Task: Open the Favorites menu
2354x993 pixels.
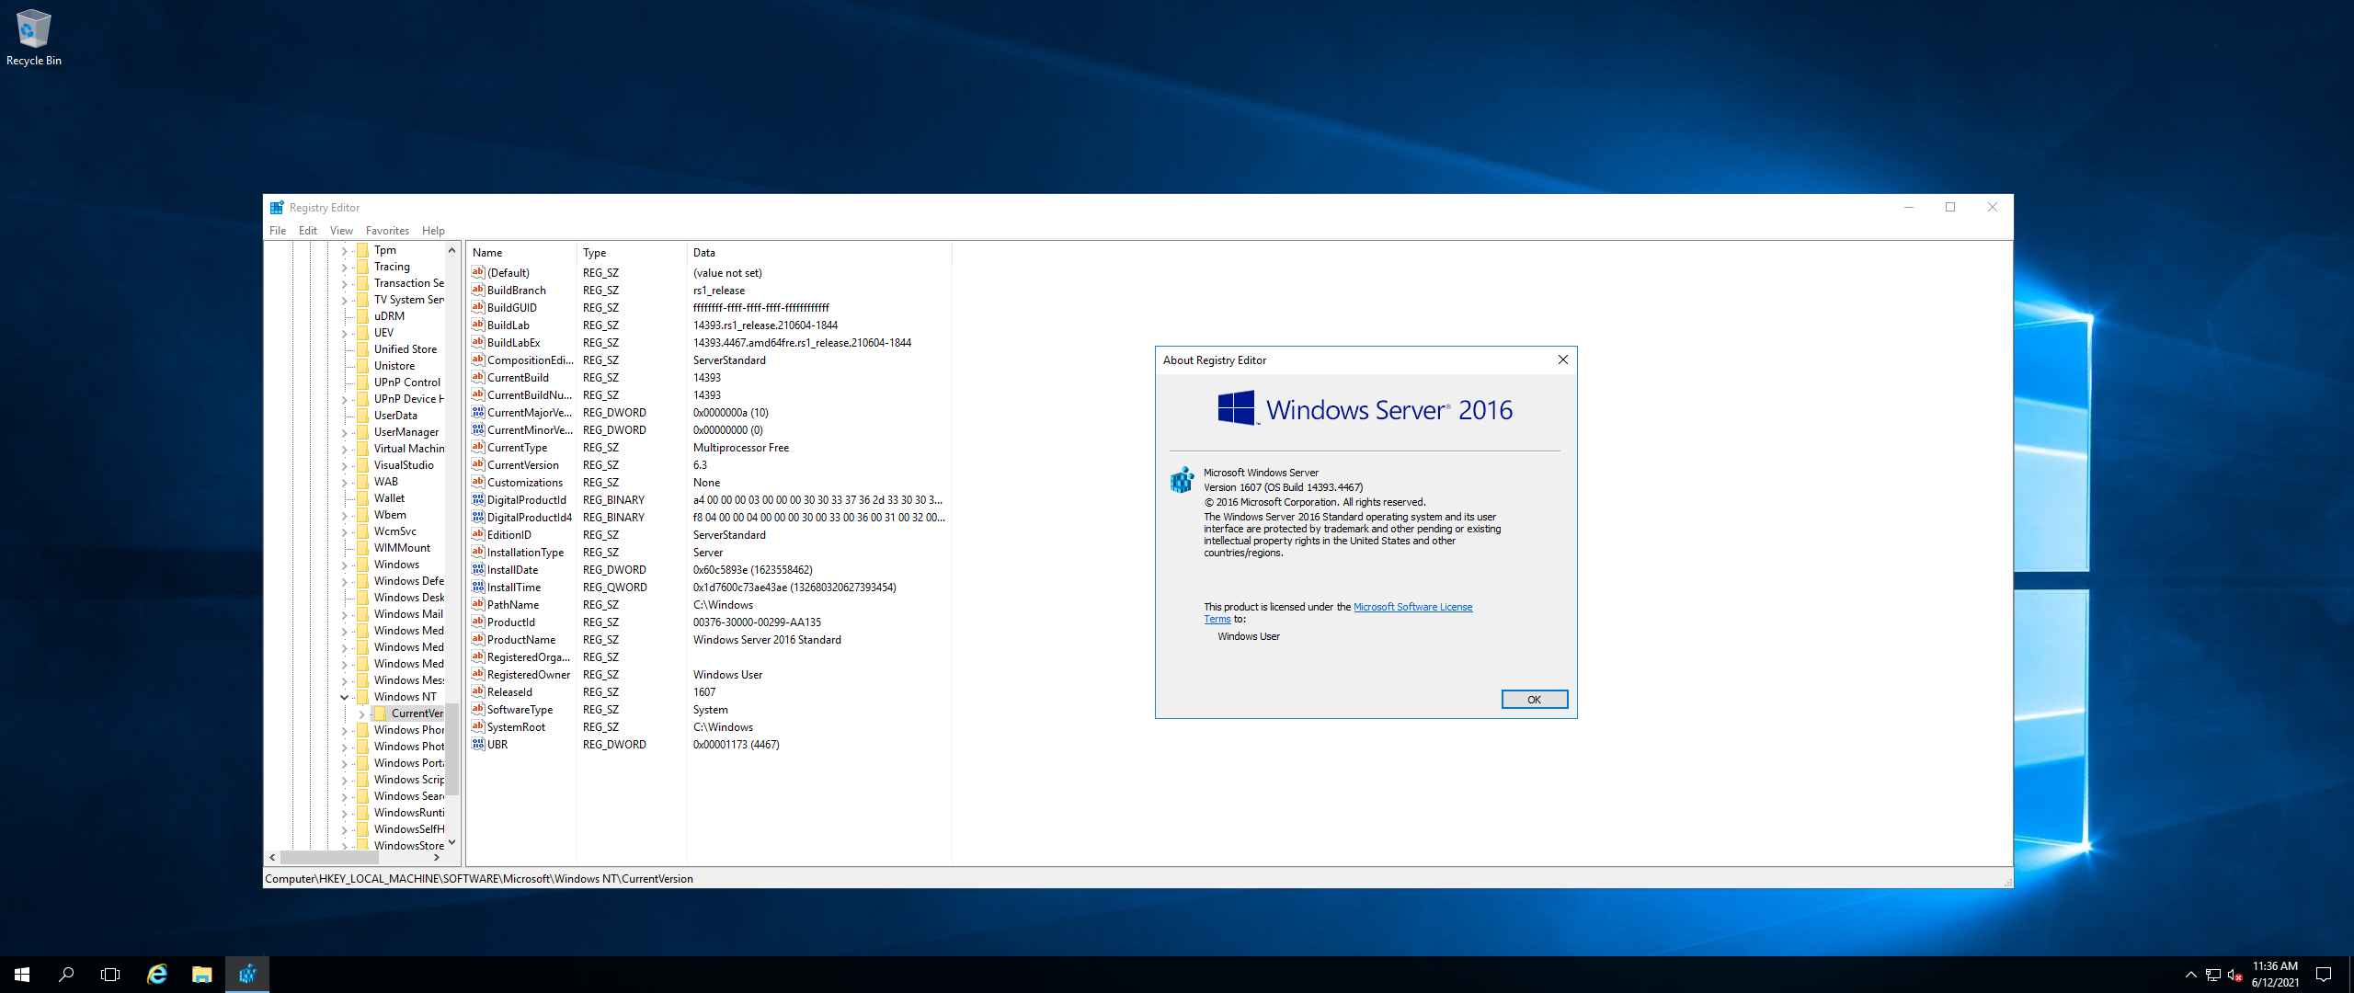Action: (387, 231)
